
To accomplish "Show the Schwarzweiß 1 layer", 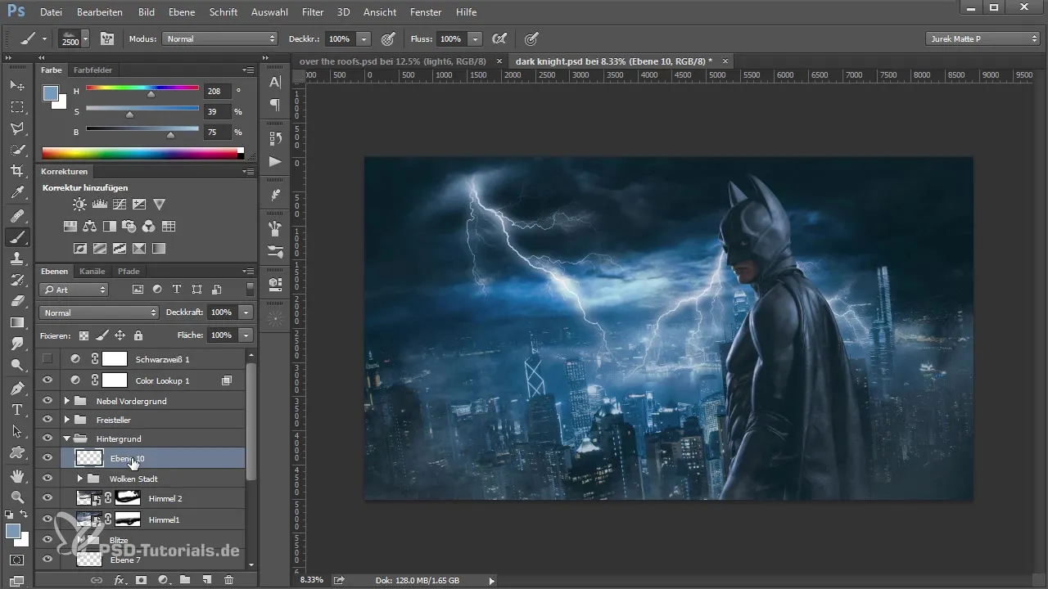I will click(47, 358).
